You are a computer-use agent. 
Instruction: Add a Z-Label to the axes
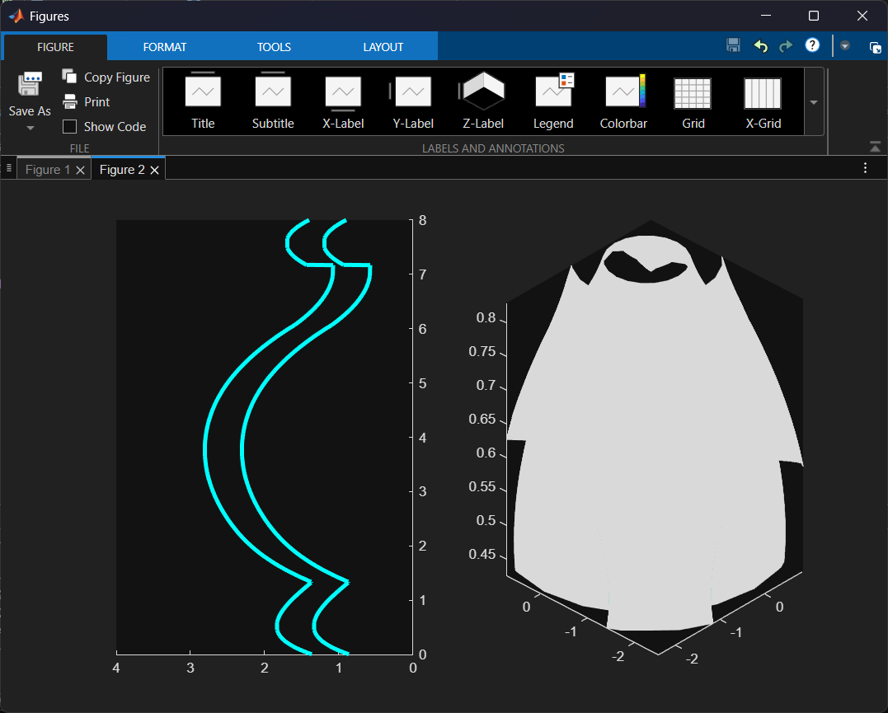pos(483,101)
